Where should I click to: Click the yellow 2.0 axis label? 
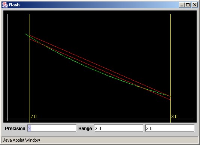click(34, 117)
